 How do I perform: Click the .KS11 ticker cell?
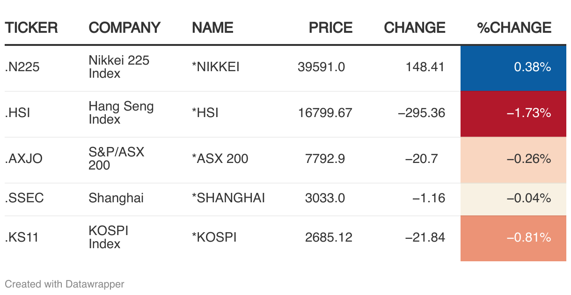tap(22, 238)
